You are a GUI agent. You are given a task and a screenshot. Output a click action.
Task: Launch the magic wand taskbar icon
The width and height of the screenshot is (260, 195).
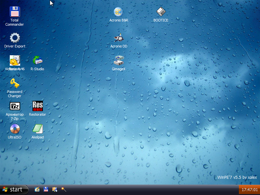pos(64,189)
